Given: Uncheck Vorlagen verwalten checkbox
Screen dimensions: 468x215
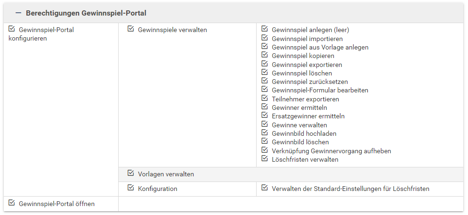Looking at the screenshot, I should (131, 174).
